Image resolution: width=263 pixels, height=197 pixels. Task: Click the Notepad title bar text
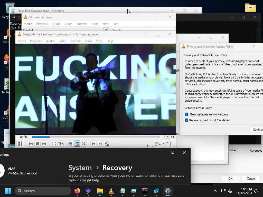40,11
